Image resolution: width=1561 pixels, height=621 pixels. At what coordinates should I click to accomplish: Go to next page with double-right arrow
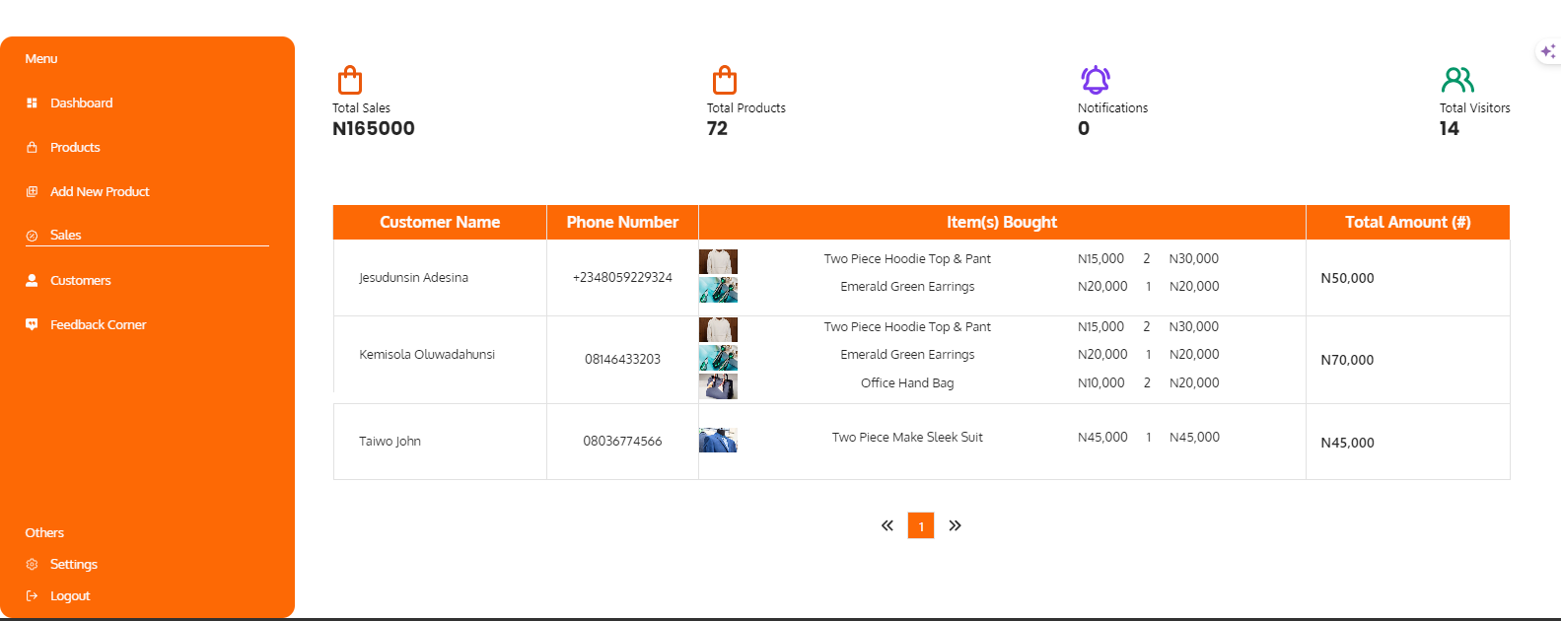(x=955, y=525)
